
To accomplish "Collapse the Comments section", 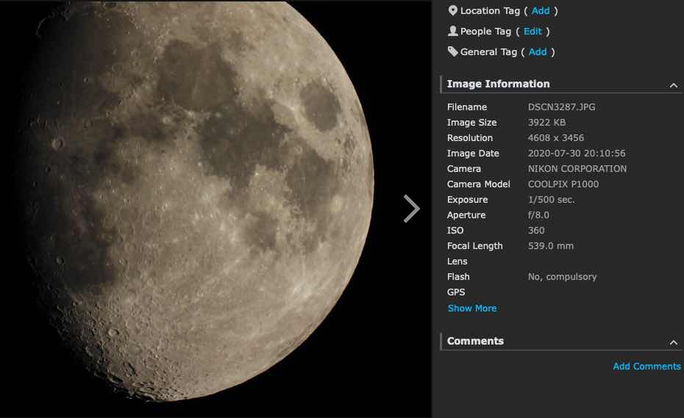I will tap(674, 342).
